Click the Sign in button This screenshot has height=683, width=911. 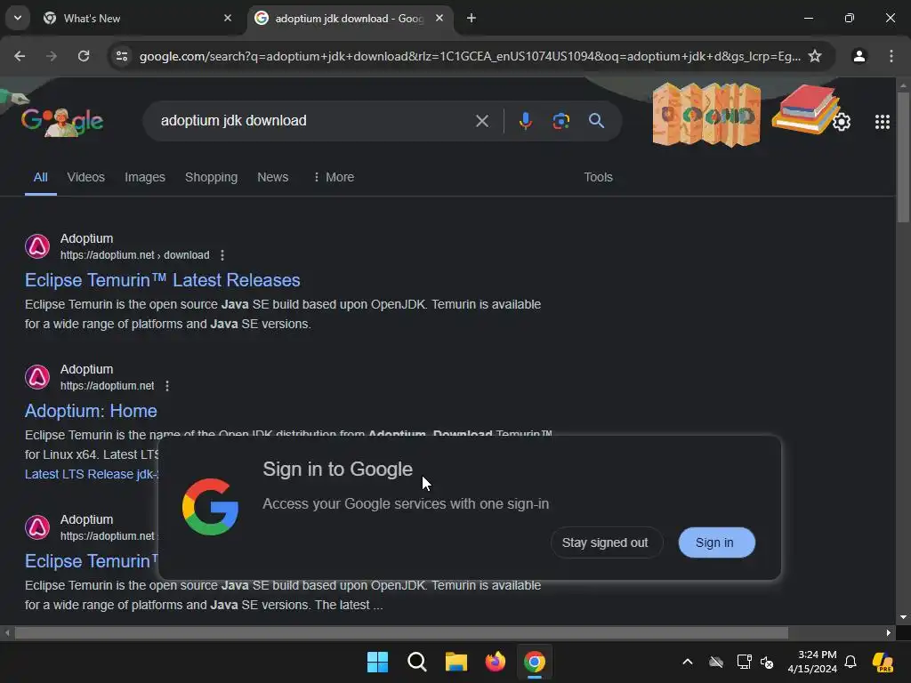point(716,542)
